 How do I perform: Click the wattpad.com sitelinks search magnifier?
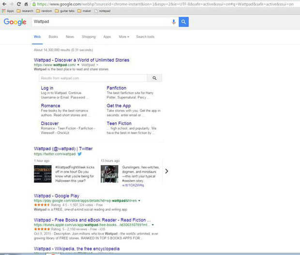(x=154, y=78)
